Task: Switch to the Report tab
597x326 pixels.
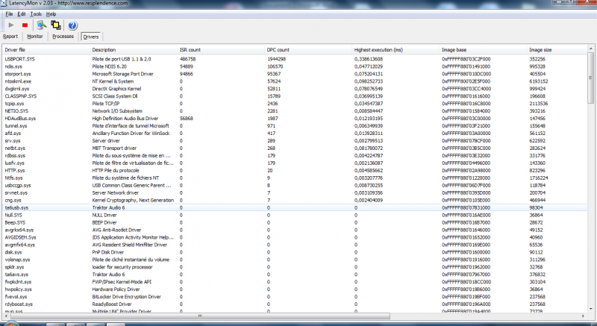Action: tap(10, 36)
